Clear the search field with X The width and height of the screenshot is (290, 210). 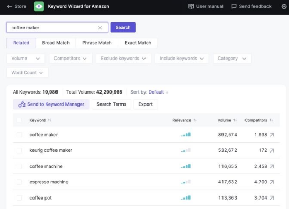click(x=100, y=28)
